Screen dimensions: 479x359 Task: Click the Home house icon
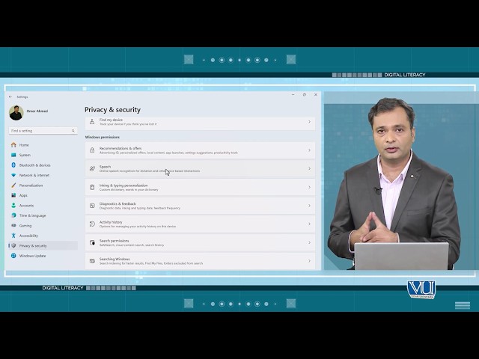click(13, 144)
